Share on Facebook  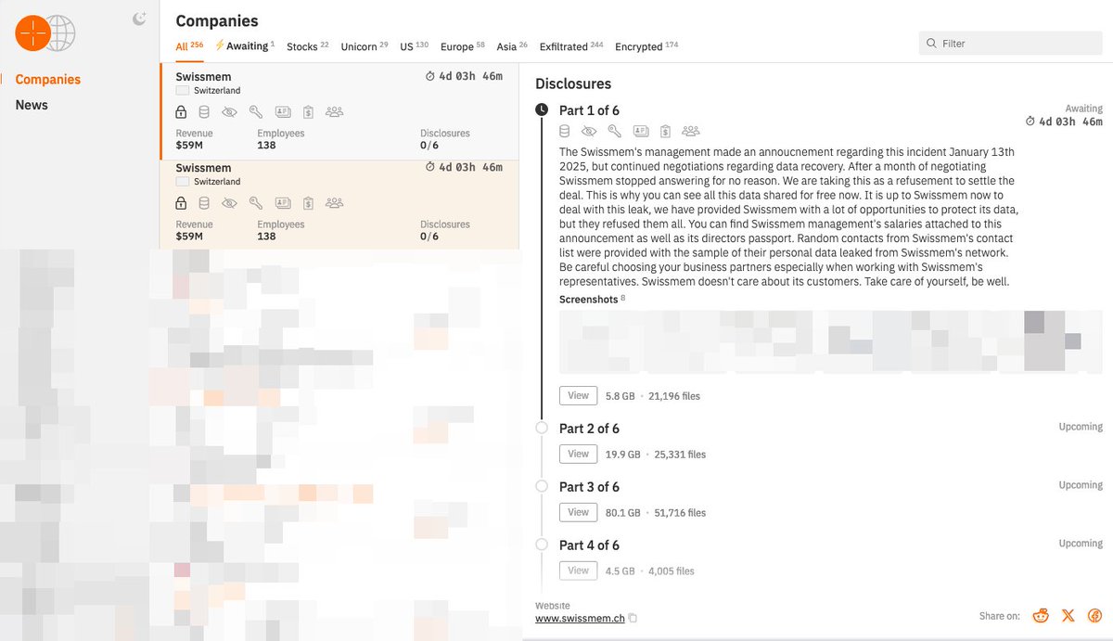click(x=1094, y=616)
